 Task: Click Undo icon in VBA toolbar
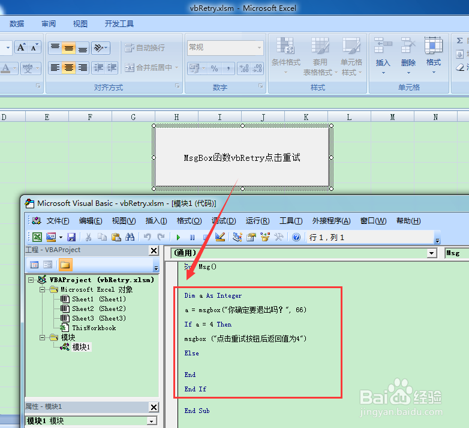pos(147,237)
